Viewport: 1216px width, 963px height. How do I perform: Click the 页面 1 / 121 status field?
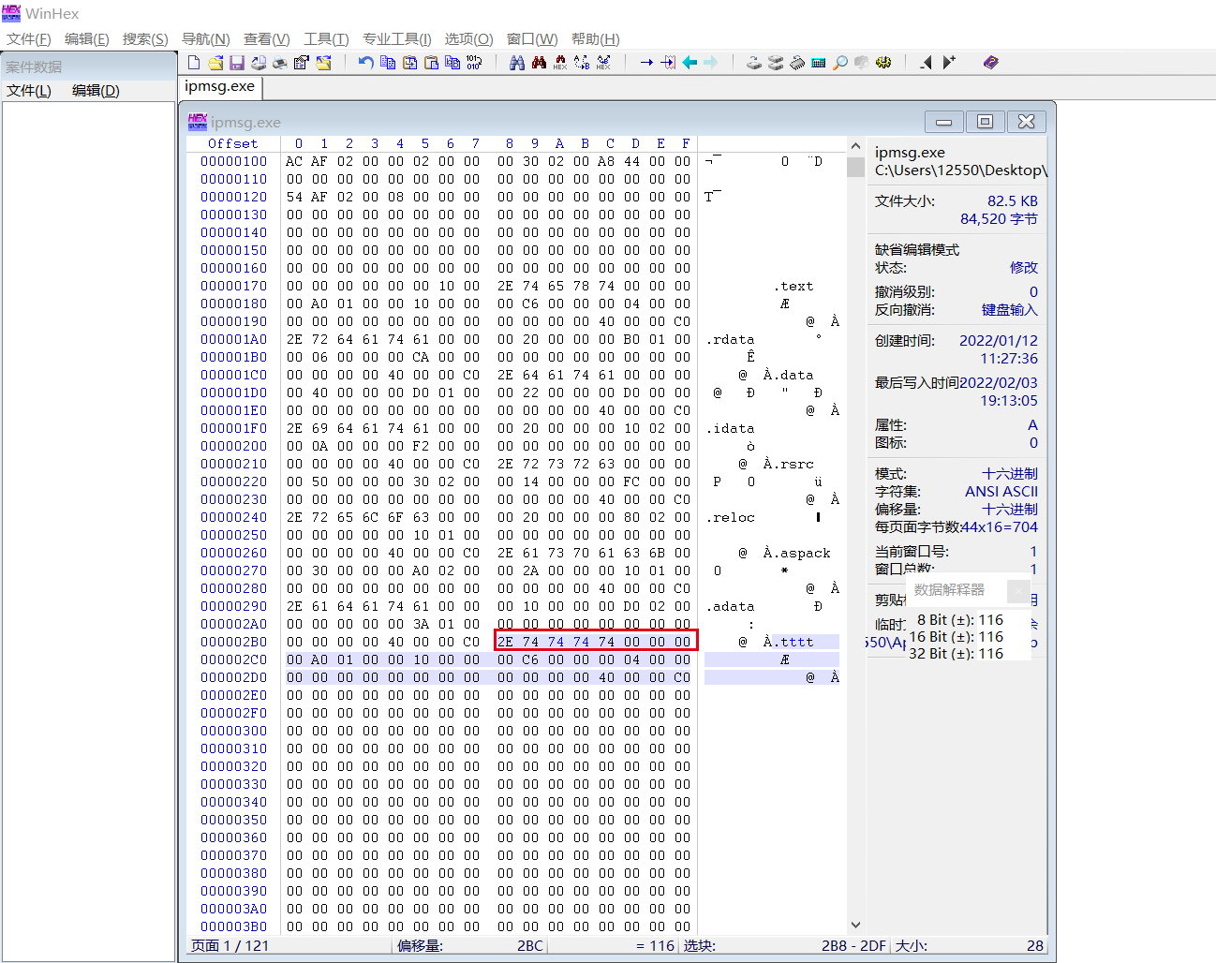230,945
